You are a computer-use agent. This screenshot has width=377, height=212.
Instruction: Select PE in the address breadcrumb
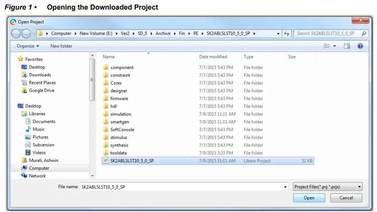(x=196, y=33)
